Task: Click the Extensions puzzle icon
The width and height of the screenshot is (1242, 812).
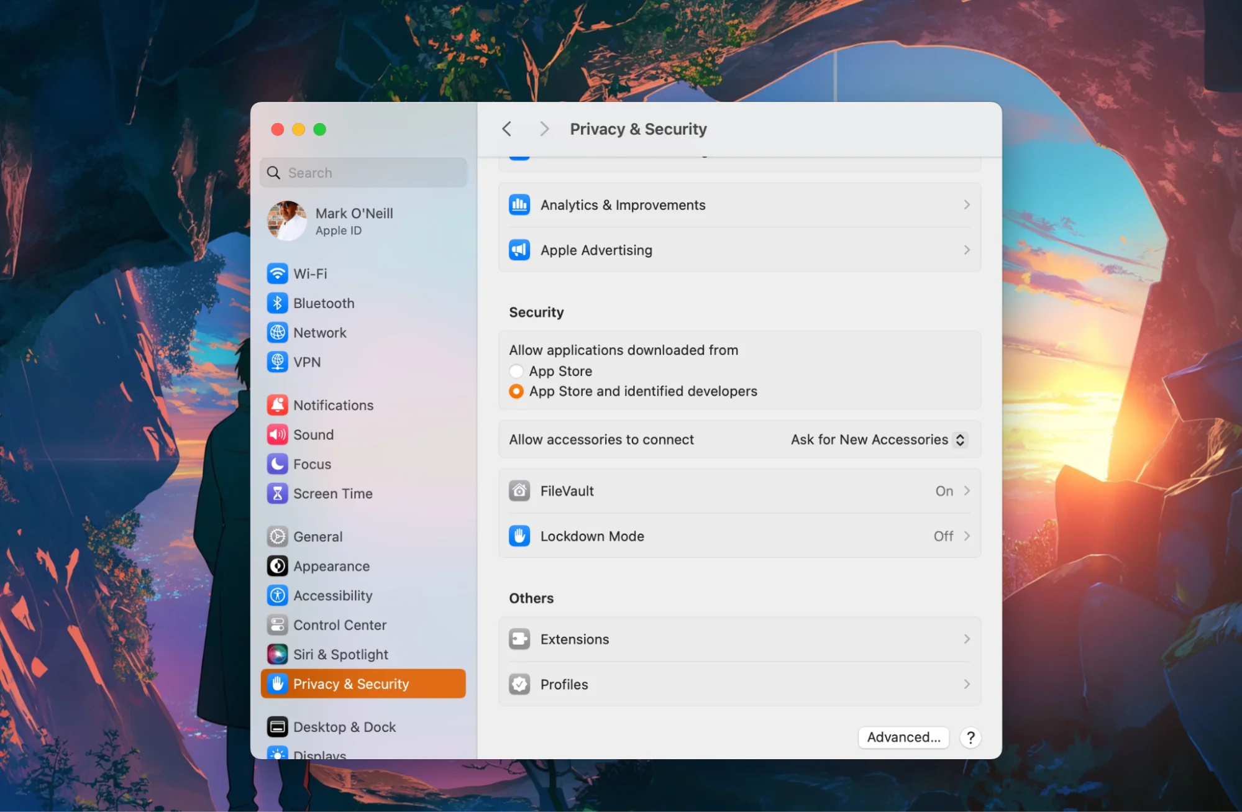Action: tap(520, 639)
